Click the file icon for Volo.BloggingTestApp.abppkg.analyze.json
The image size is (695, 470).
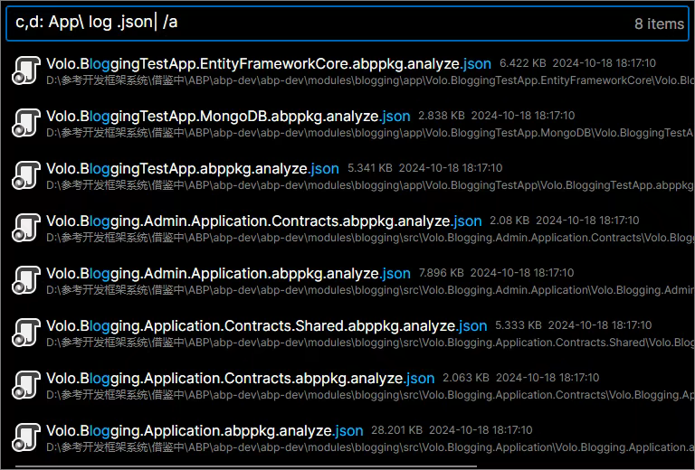tap(25, 175)
